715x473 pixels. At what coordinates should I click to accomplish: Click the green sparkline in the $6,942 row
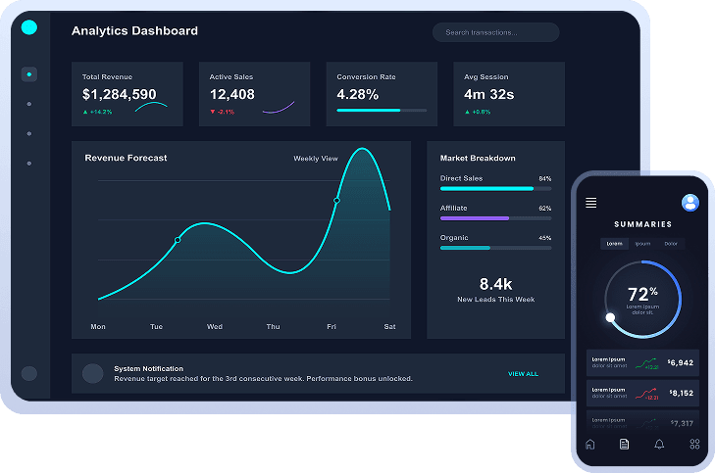point(646,363)
